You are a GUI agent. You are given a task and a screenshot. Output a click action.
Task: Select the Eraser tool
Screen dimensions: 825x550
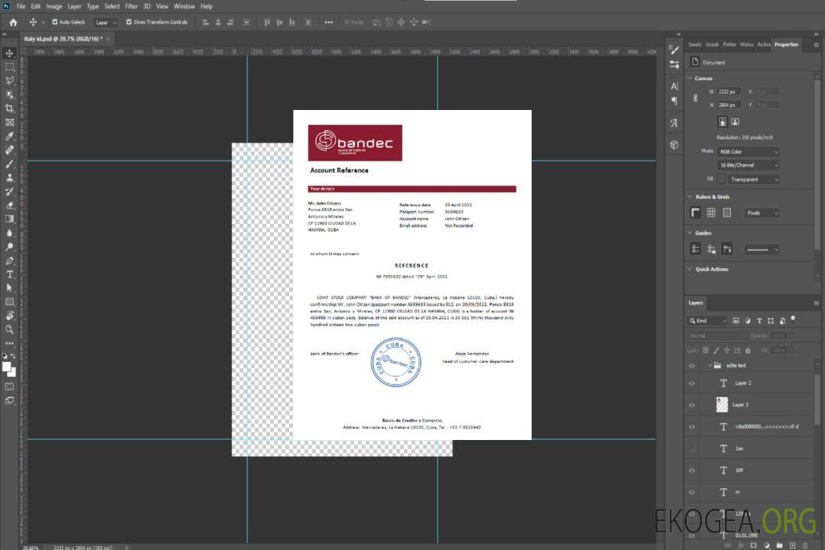tap(9, 205)
